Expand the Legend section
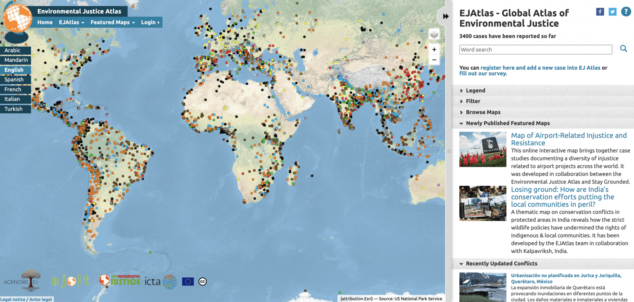 tap(475, 91)
